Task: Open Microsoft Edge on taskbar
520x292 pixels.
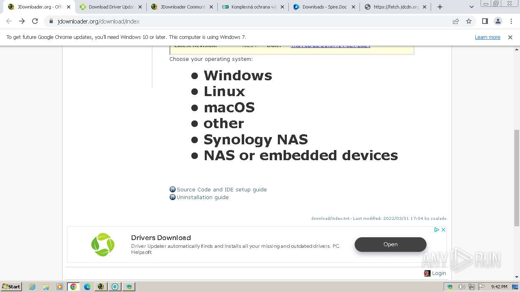Action: [x=87, y=287]
